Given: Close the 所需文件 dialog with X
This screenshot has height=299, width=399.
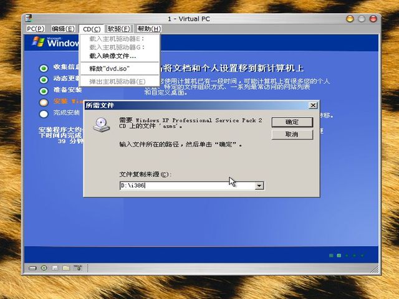Looking at the screenshot, I should tap(313, 105).
